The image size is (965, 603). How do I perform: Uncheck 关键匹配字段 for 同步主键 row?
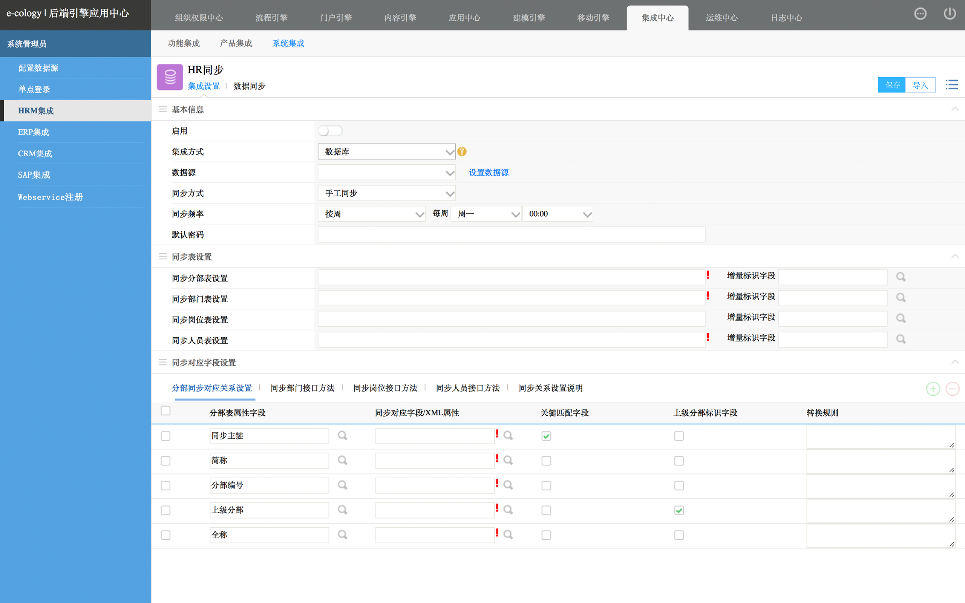point(546,436)
